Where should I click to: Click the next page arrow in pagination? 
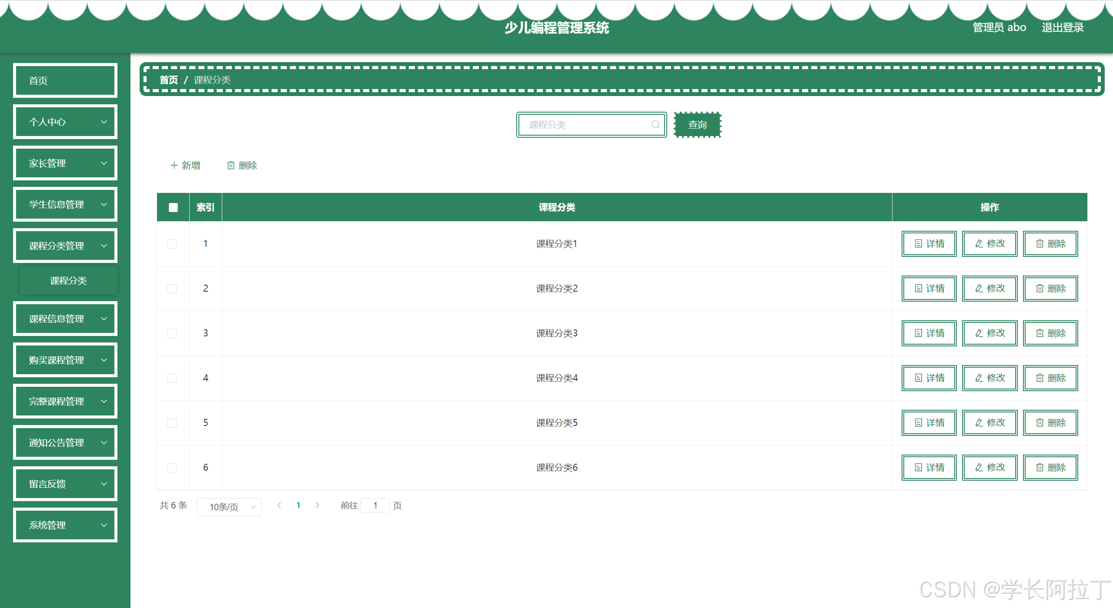click(x=317, y=505)
